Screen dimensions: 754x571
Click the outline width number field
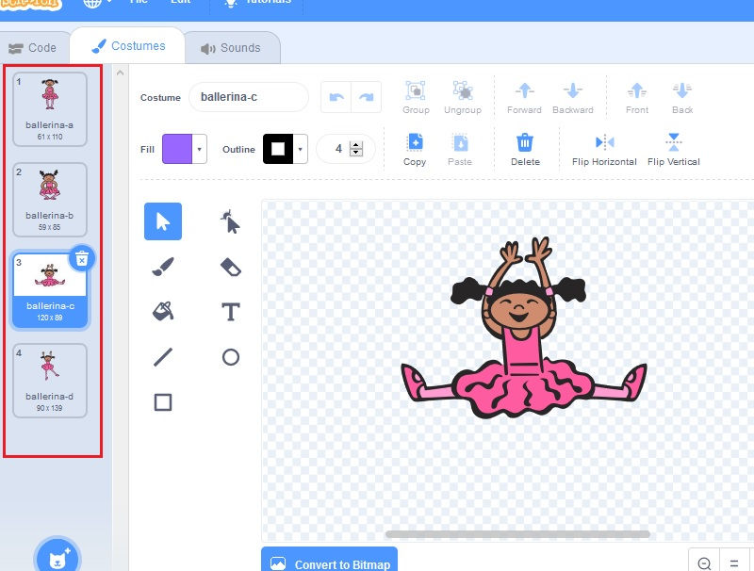point(338,149)
